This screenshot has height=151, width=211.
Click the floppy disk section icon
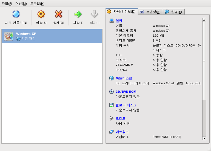(112, 105)
